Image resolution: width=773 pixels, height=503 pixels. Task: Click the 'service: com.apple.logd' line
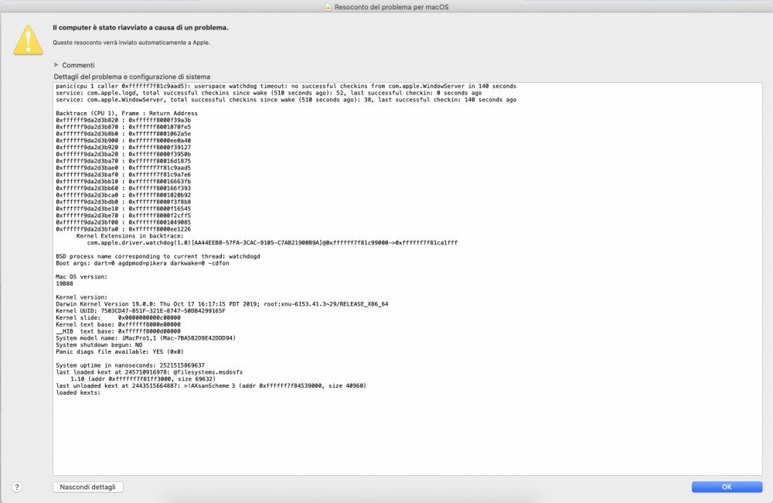(269, 93)
